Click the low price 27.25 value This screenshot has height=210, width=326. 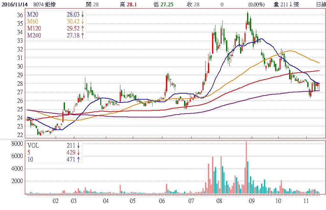click(167, 4)
